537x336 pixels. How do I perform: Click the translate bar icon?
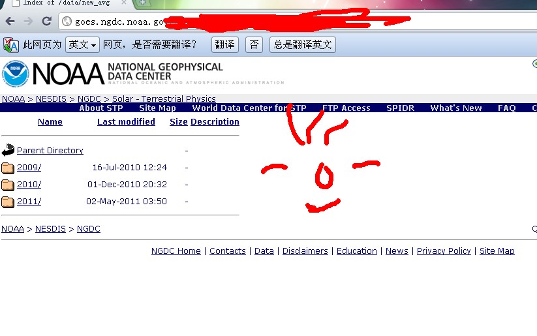pyautogui.click(x=11, y=45)
